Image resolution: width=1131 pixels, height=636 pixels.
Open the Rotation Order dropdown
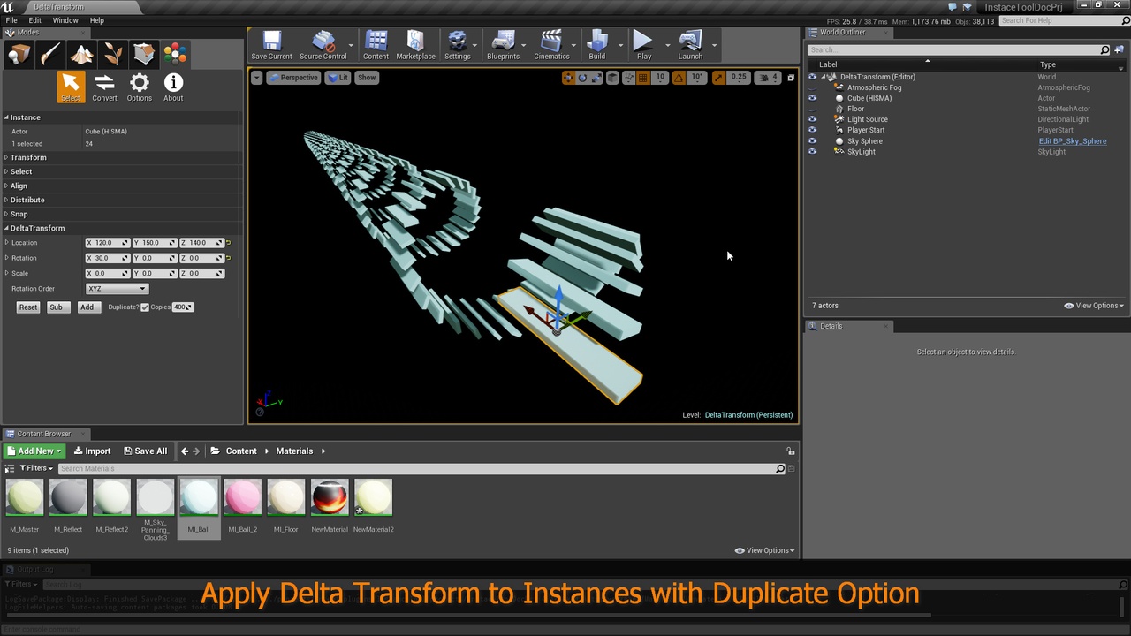click(x=117, y=289)
